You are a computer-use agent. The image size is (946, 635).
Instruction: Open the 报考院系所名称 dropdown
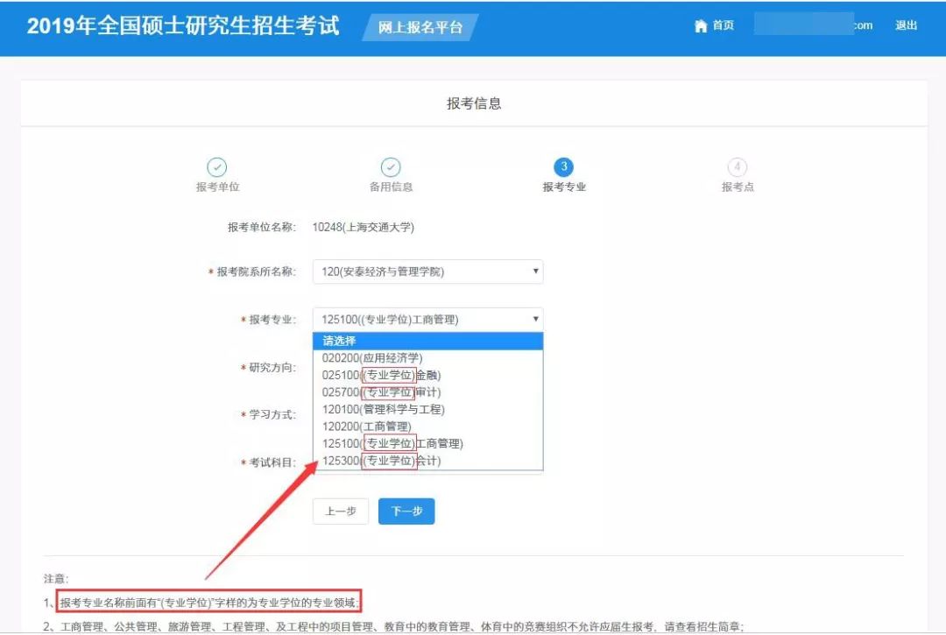[427, 272]
